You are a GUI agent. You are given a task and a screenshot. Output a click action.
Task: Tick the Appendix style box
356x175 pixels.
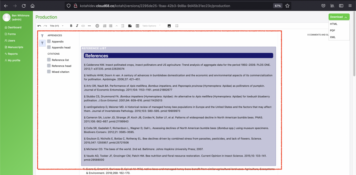pos(49,41)
